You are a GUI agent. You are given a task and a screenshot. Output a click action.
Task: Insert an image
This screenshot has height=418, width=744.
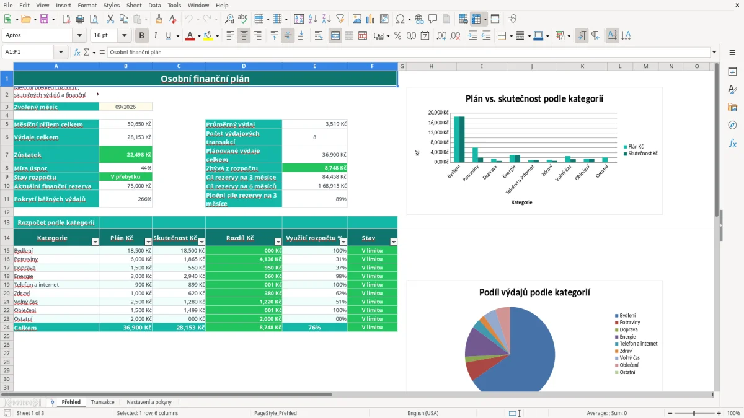(x=358, y=19)
